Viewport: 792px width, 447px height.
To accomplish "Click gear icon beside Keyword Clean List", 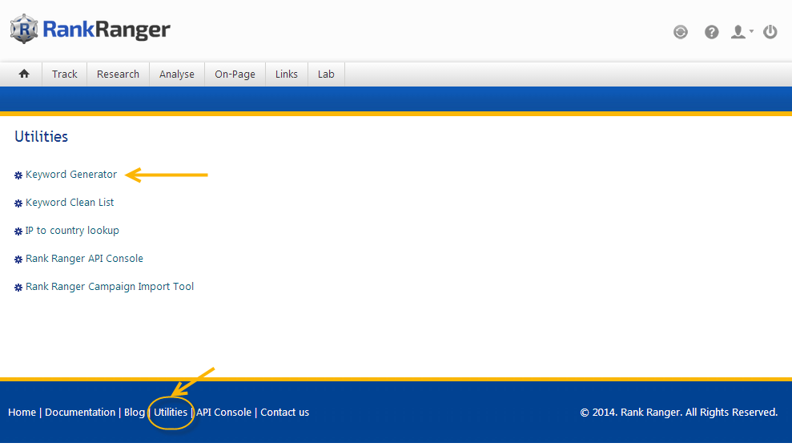I will [18, 203].
